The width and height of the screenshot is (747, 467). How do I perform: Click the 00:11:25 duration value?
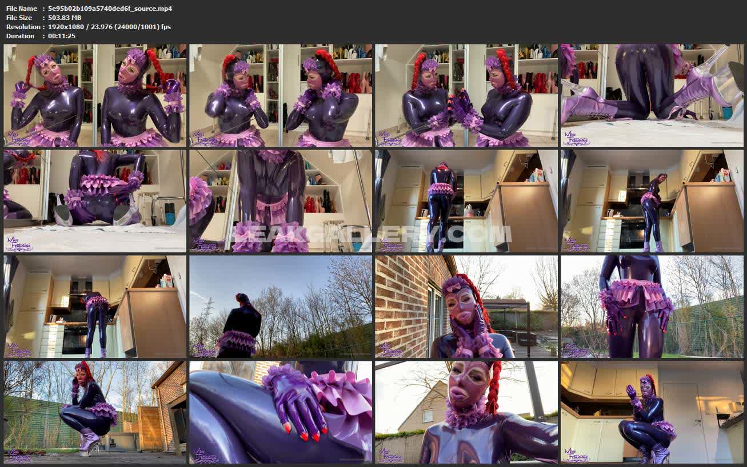click(62, 36)
